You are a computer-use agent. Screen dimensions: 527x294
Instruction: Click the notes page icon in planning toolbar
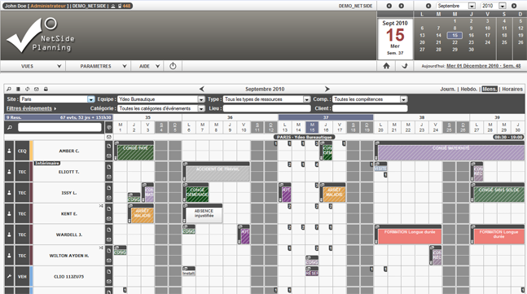[x=18, y=89]
